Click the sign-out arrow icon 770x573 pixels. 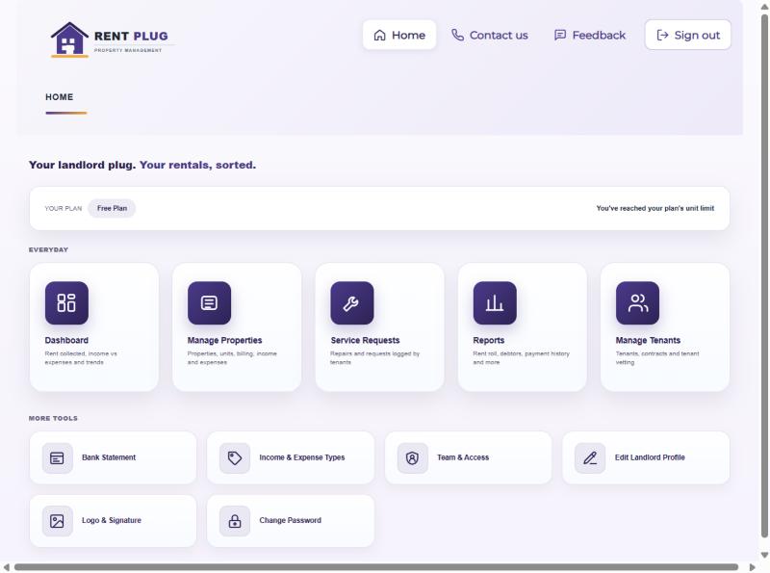coord(662,35)
